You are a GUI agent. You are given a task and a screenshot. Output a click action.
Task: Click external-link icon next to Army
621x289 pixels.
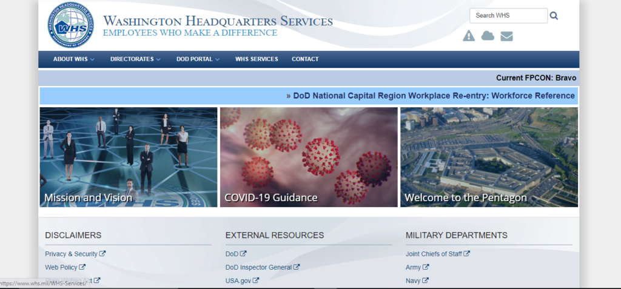(x=426, y=267)
